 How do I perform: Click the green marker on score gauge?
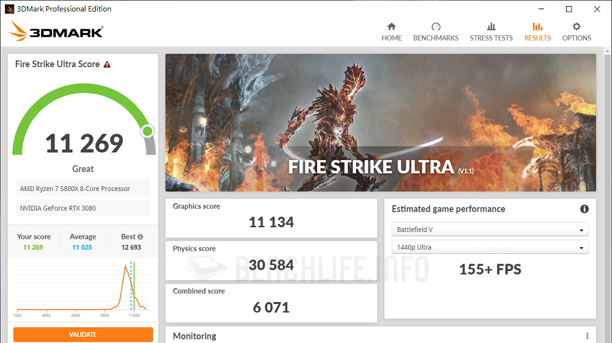pyautogui.click(x=147, y=131)
